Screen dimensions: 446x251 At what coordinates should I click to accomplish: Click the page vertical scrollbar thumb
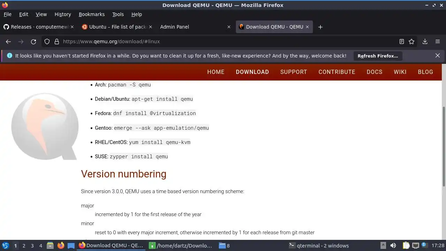444,146
